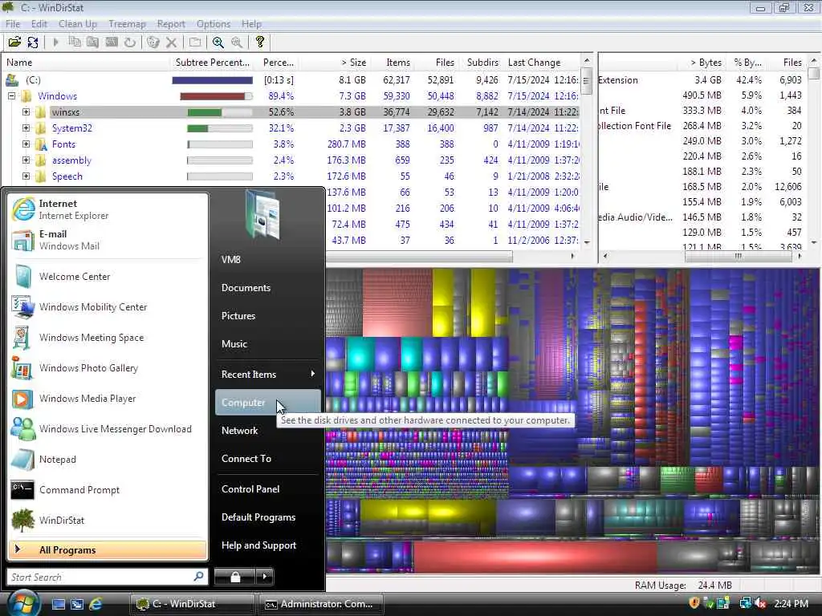Click the Refresh All toolbar icon
The image size is (822, 616).
pos(33,43)
